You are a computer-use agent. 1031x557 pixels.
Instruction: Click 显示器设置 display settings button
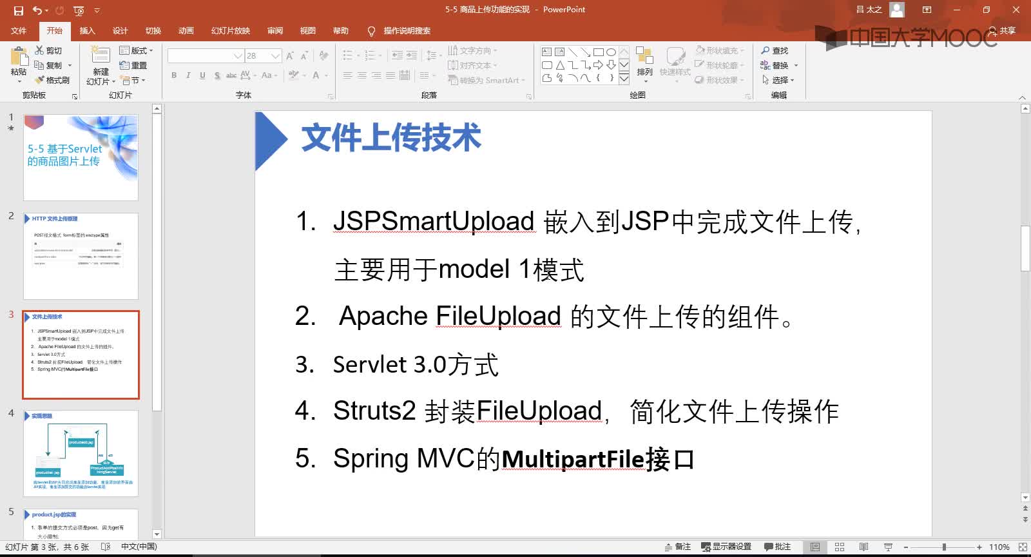(x=726, y=547)
